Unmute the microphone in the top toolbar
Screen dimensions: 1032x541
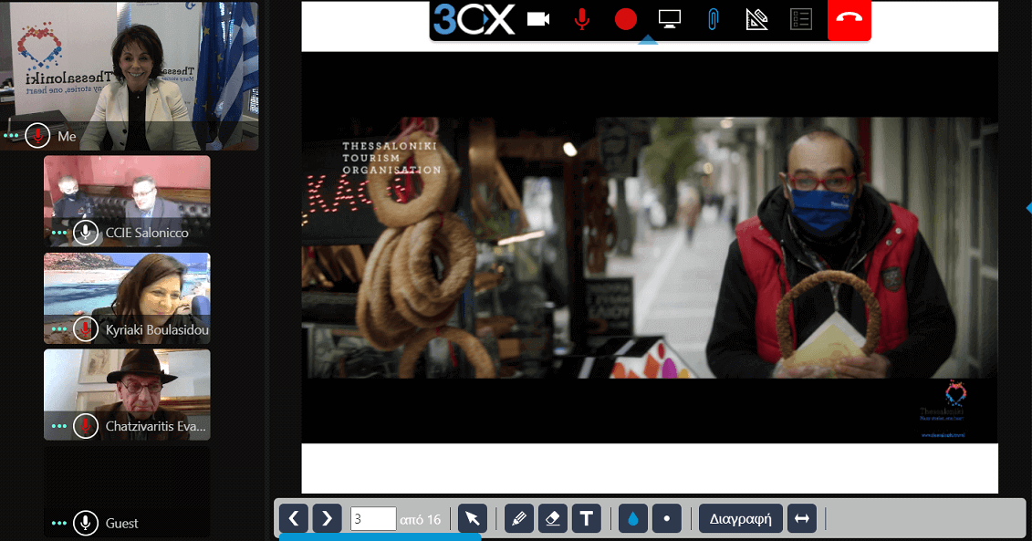581,19
